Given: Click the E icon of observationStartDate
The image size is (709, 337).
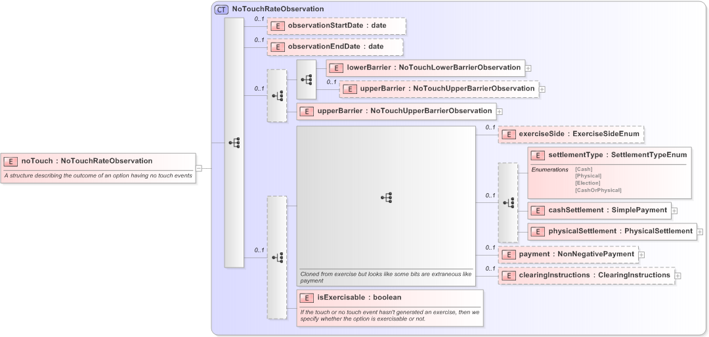Looking at the screenshot, I should 277,26.
